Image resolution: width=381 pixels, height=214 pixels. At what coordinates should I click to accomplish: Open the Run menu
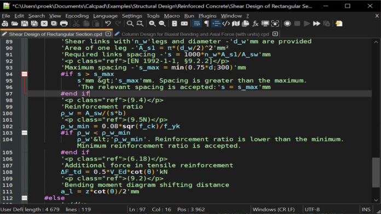(189, 16)
